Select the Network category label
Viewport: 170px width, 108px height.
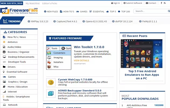tap(13, 105)
